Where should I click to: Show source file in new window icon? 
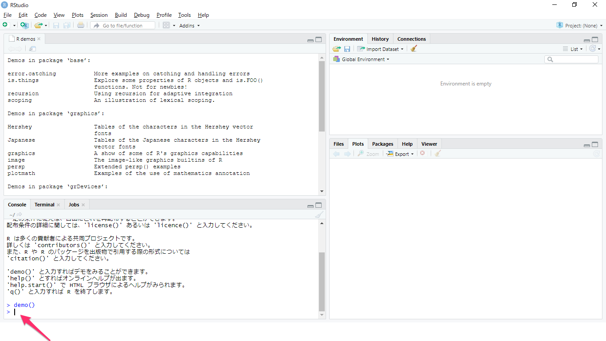tap(31, 49)
